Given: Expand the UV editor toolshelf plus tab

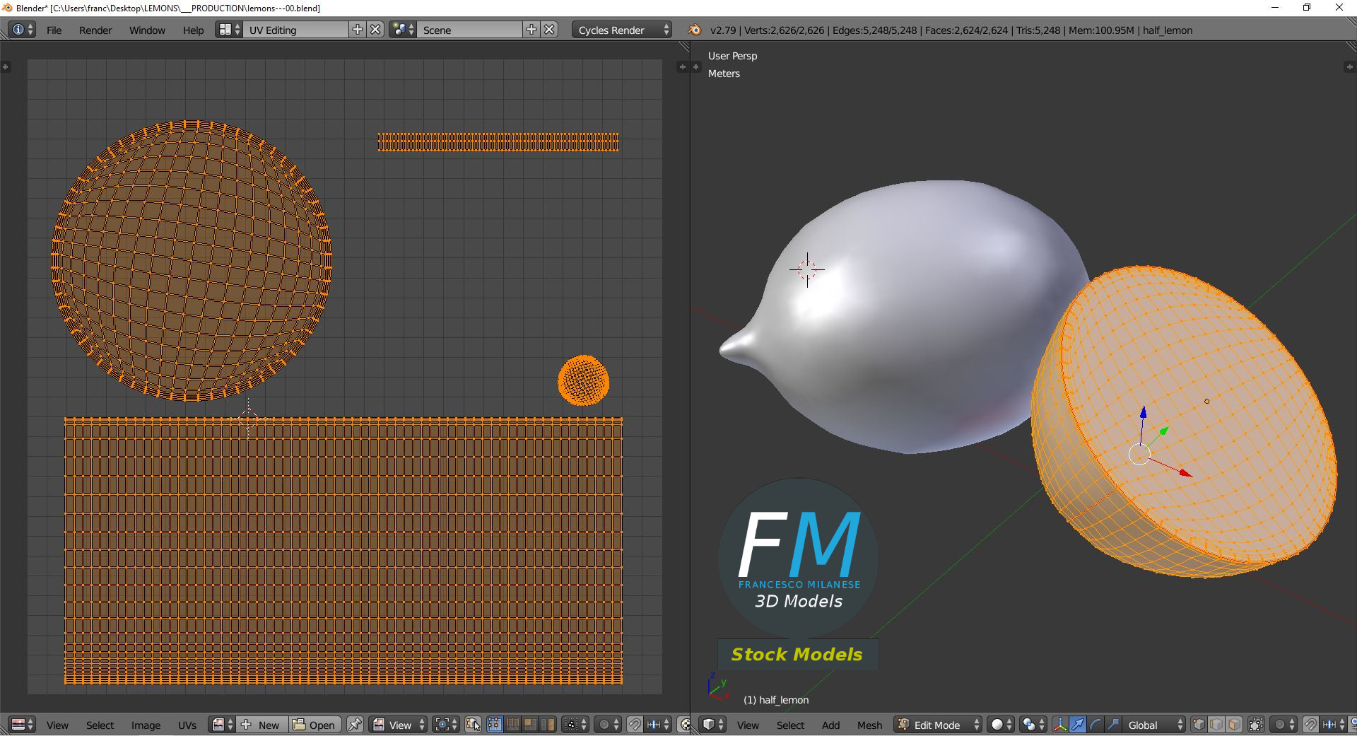Looking at the screenshot, I should (x=6, y=66).
